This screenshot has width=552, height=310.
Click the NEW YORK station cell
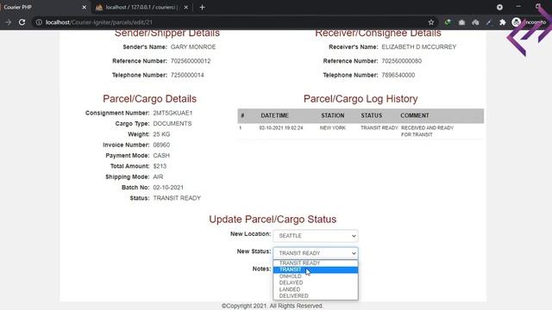pyautogui.click(x=332, y=128)
